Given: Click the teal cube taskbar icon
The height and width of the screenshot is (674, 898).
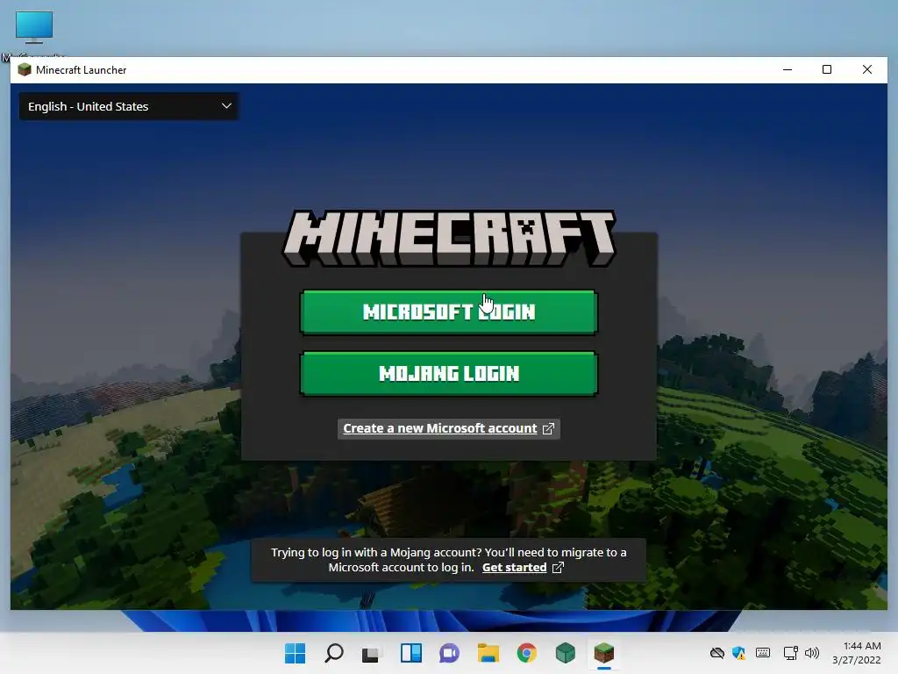Looking at the screenshot, I should [x=566, y=653].
